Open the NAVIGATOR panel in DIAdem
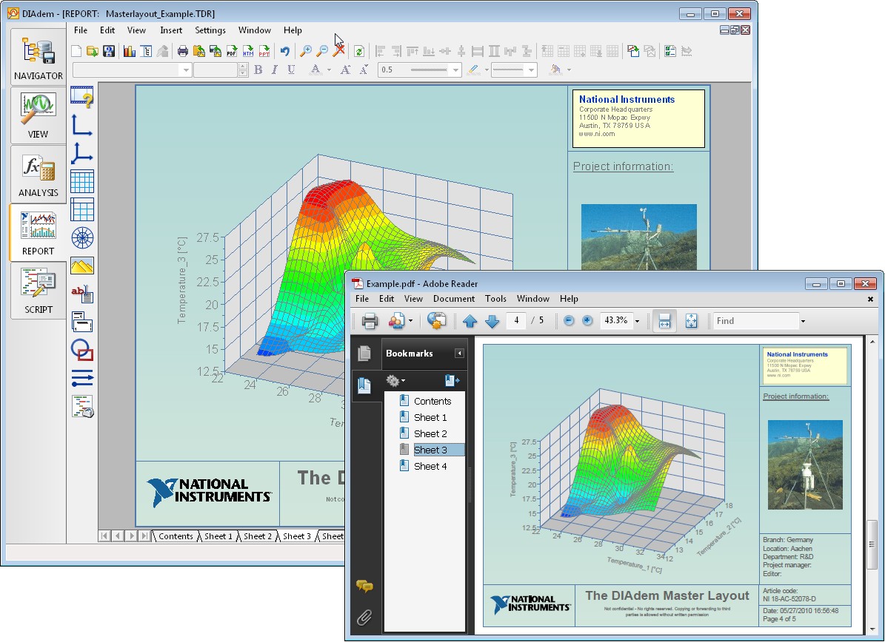885x642 pixels. tap(39, 57)
